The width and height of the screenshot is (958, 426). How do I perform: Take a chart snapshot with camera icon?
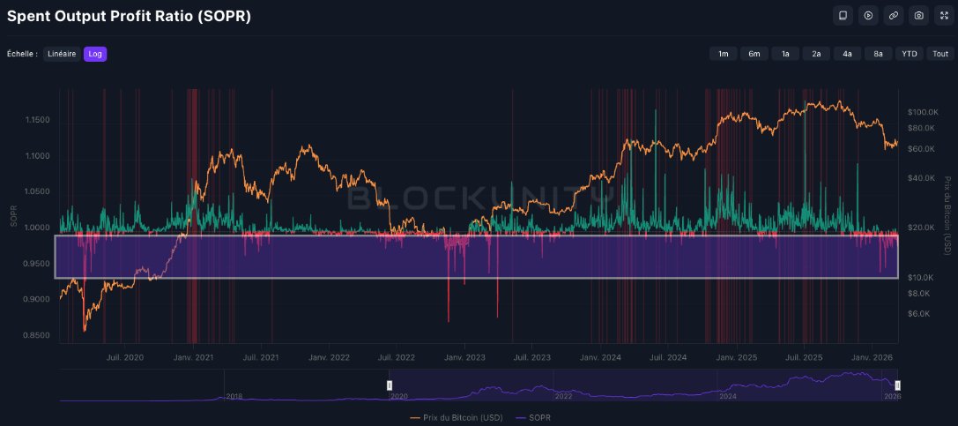(x=919, y=15)
